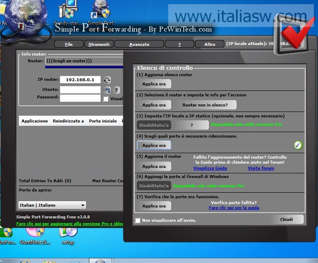Click the large red checkmark logo icon
This screenshot has height=263, width=318.
click(x=294, y=35)
